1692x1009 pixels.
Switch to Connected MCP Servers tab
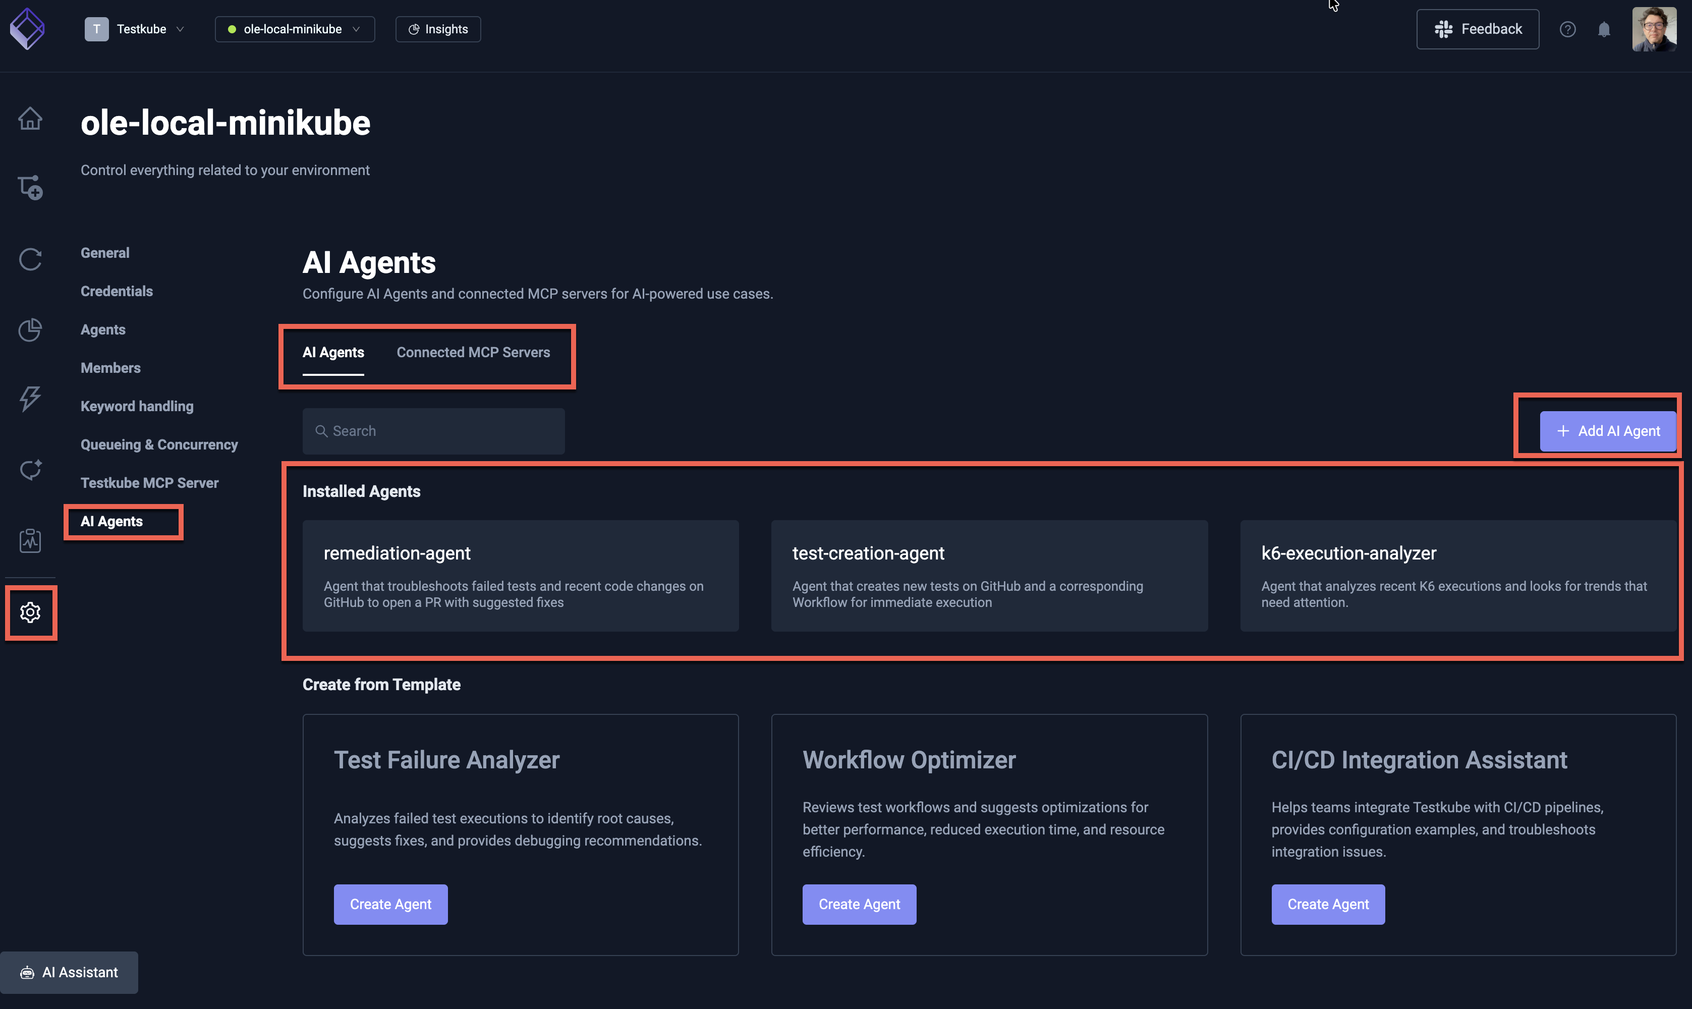click(x=473, y=352)
